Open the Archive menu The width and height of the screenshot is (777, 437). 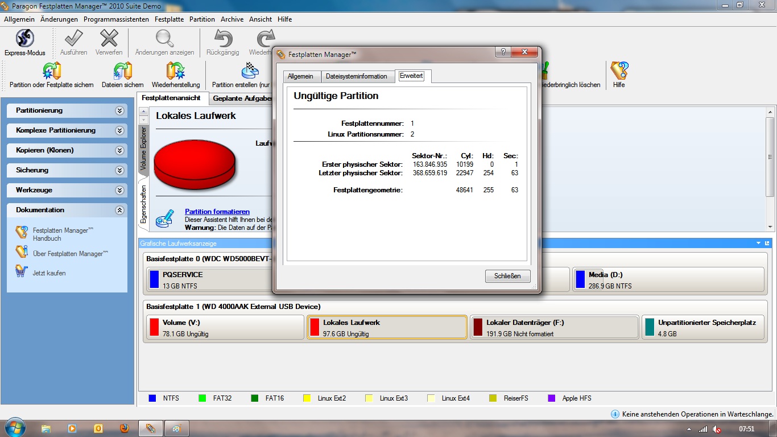(x=232, y=19)
